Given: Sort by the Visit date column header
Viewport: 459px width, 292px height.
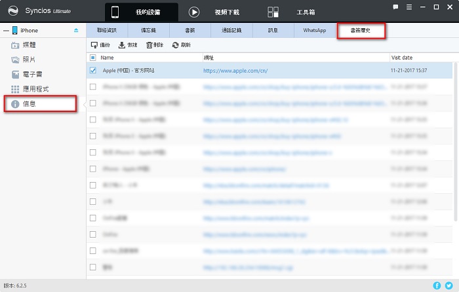Looking at the screenshot, I should (x=402, y=58).
